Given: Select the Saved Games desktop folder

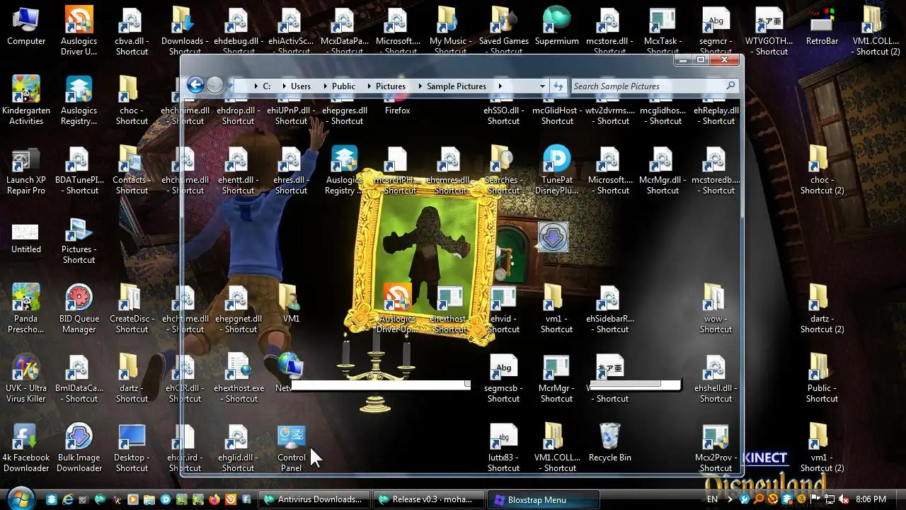Looking at the screenshot, I should tap(504, 27).
